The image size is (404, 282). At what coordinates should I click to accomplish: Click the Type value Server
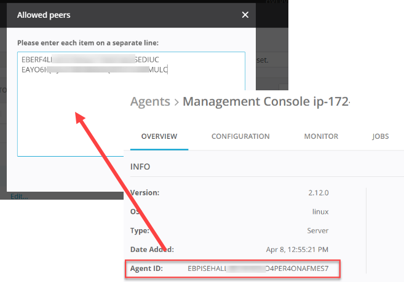[318, 230]
